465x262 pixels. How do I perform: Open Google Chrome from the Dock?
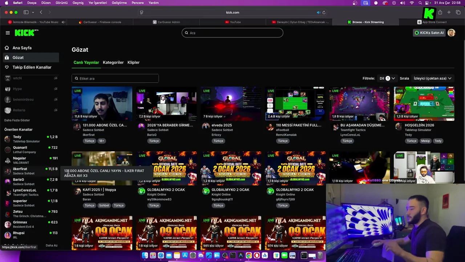pos(249,255)
